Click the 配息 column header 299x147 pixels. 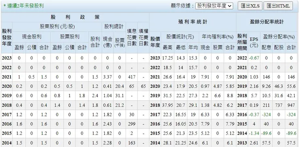[x=266, y=48]
